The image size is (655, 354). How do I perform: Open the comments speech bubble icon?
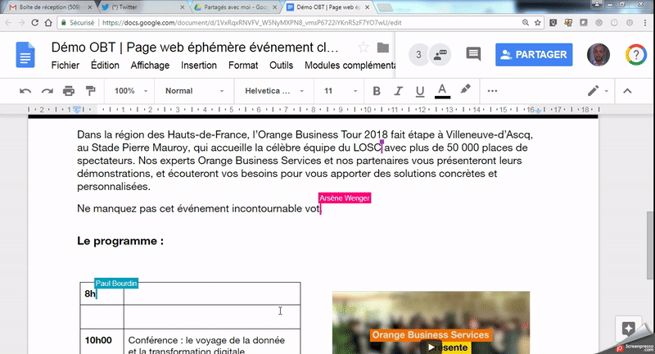click(473, 54)
